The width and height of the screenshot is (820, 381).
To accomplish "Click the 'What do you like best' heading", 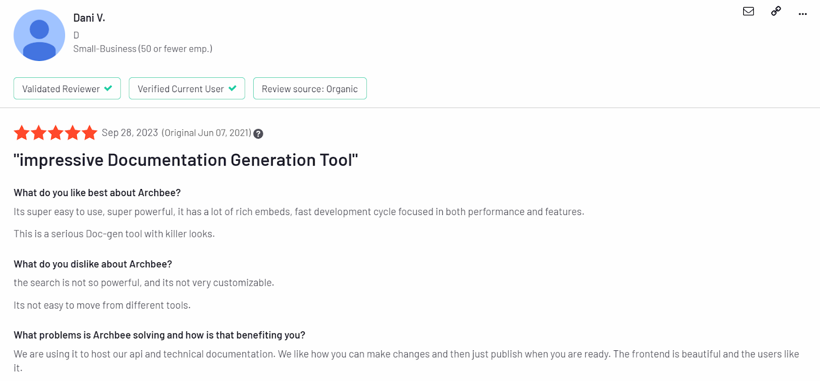I will (x=97, y=193).
